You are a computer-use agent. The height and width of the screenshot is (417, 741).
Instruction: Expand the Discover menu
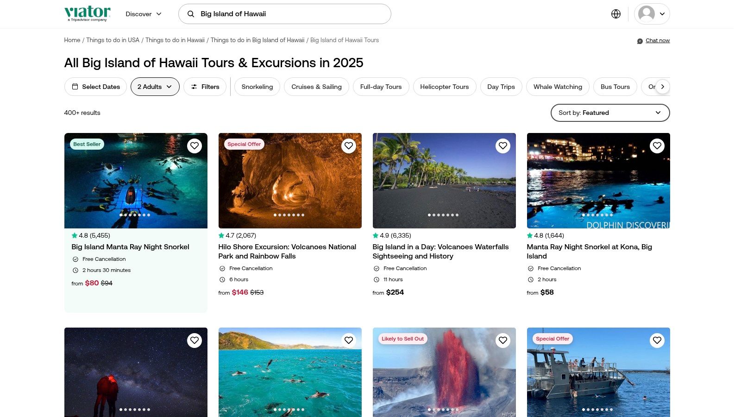[144, 14]
